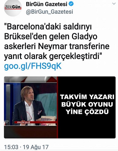Click the word Neymar in the tweet
Image resolution: width=118 pixels, height=151 pixels.
[x=52, y=46]
